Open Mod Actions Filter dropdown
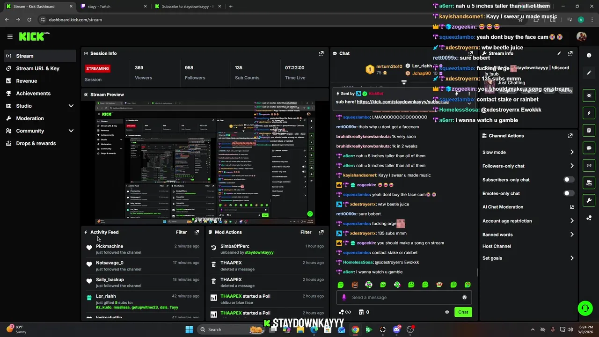This screenshot has height=337, width=599. coord(306,232)
